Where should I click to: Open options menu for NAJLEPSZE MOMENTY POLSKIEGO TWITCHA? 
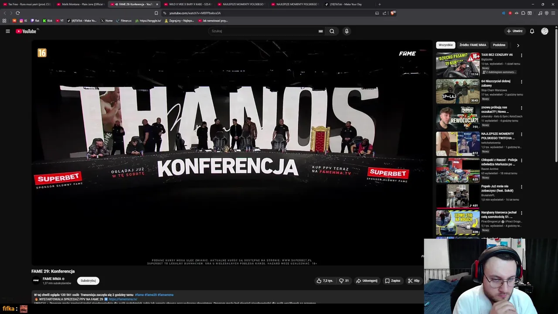(521, 134)
